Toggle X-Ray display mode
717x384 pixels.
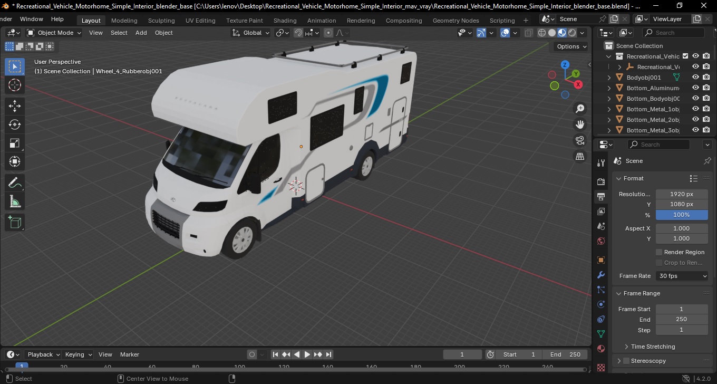click(x=529, y=33)
